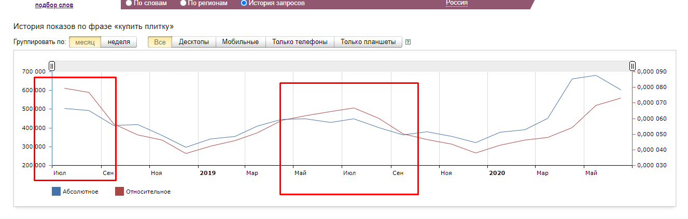This screenshot has height=219, width=688.
Task: Click the green help question mark icon
Action: [408, 42]
